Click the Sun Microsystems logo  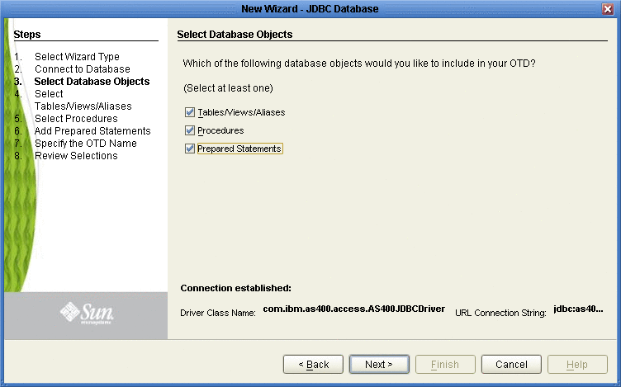point(87,314)
